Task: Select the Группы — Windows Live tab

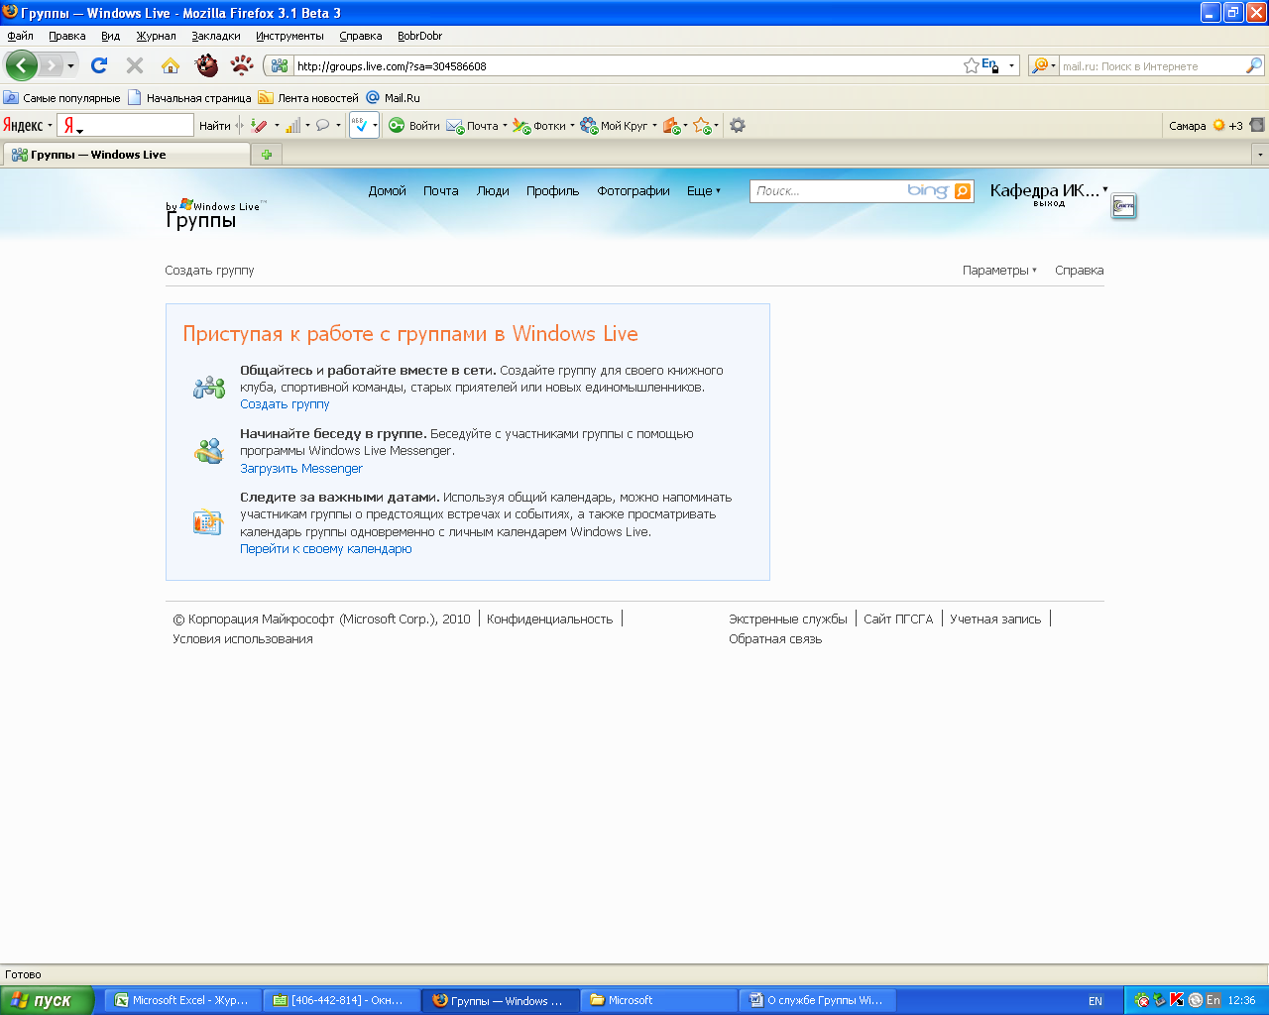Action: pyautogui.click(x=127, y=155)
